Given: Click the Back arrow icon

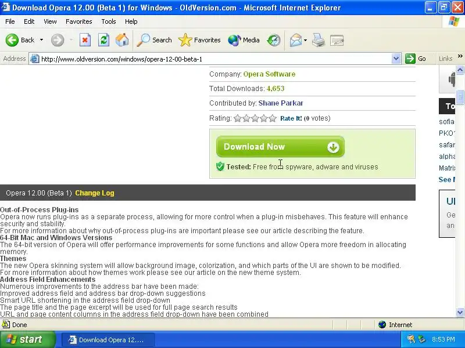Looking at the screenshot, I should pos(12,40).
